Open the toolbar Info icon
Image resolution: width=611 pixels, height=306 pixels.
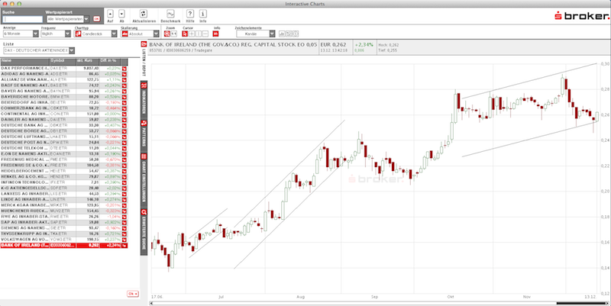click(202, 14)
